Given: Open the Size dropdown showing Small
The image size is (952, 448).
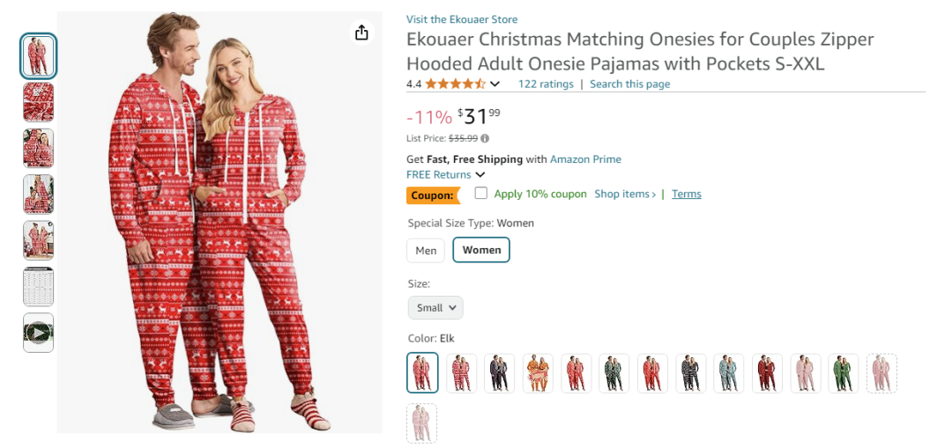Looking at the screenshot, I should pyautogui.click(x=435, y=307).
